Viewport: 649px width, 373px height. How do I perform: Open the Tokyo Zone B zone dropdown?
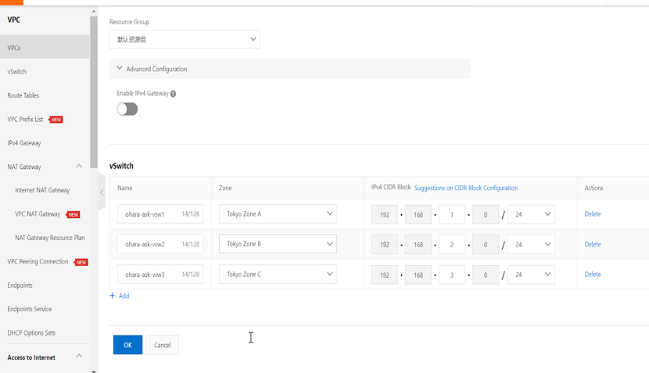click(x=278, y=244)
